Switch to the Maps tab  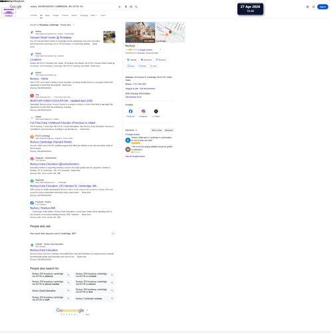[x=47, y=15]
